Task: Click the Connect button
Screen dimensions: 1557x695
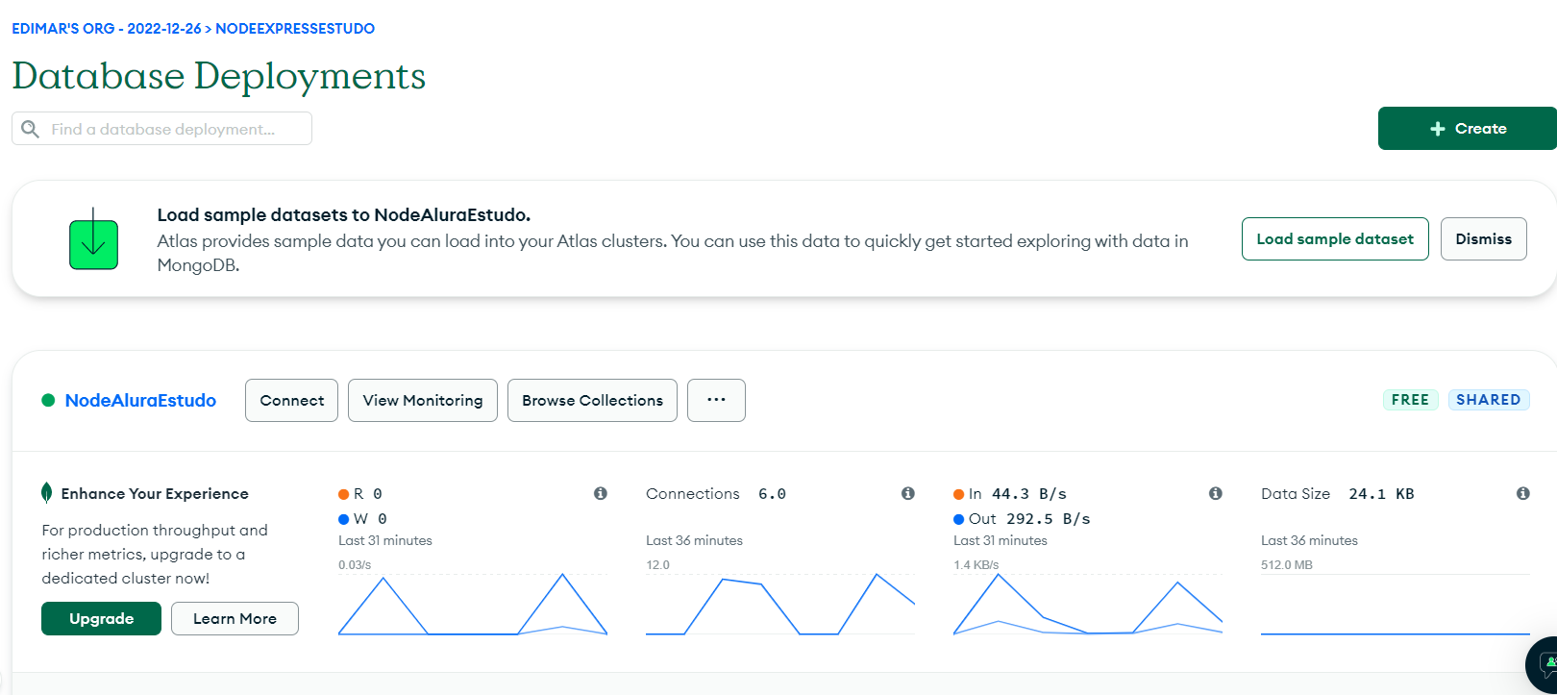Action: tap(291, 400)
